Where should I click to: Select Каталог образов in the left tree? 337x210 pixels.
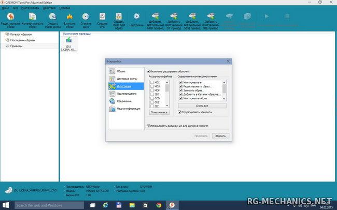pyautogui.click(x=21, y=34)
